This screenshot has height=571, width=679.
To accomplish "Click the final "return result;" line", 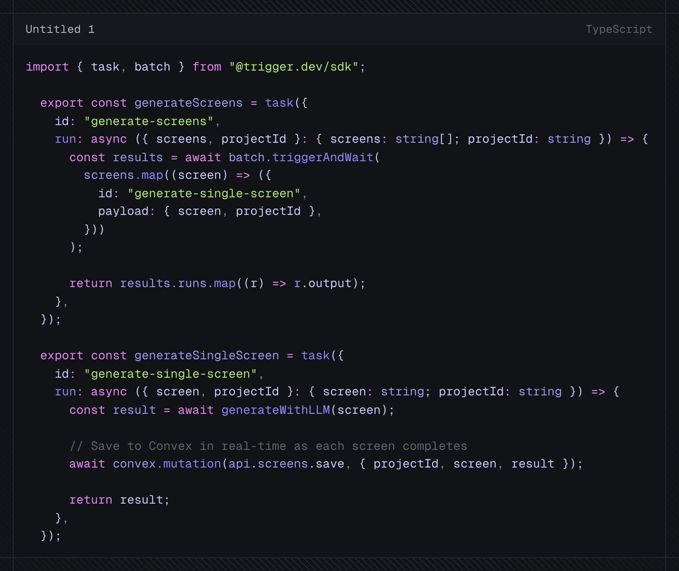I will 119,500.
